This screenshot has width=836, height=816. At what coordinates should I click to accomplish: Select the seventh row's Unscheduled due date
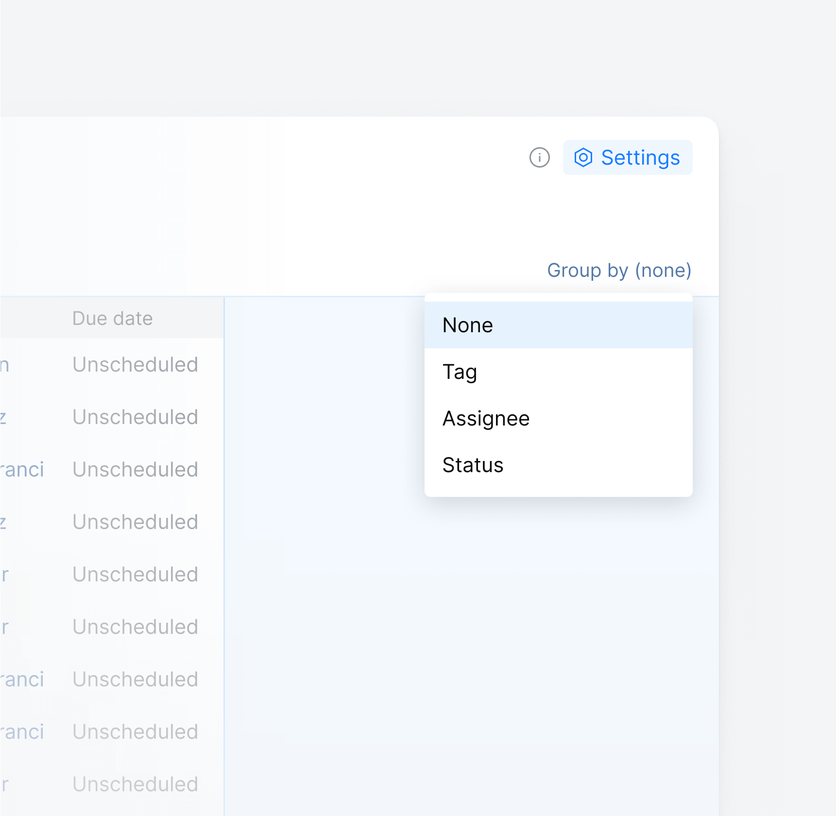(x=135, y=680)
